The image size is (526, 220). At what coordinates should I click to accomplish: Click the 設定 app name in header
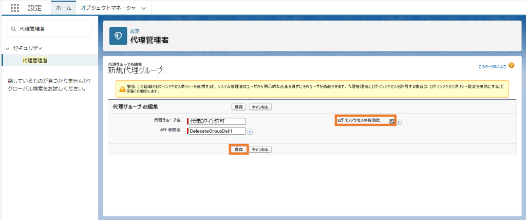35,8
